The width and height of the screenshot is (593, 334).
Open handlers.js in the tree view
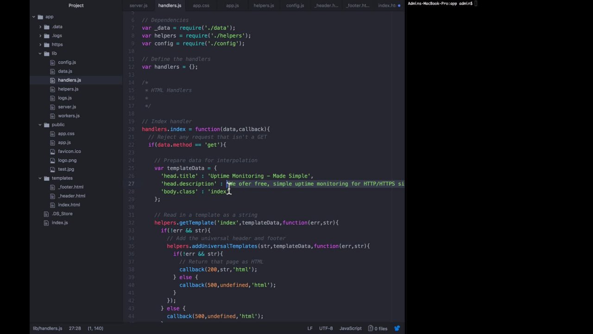coord(69,80)
